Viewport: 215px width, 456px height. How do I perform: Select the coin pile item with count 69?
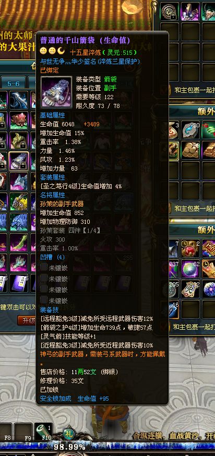(190, 150)
